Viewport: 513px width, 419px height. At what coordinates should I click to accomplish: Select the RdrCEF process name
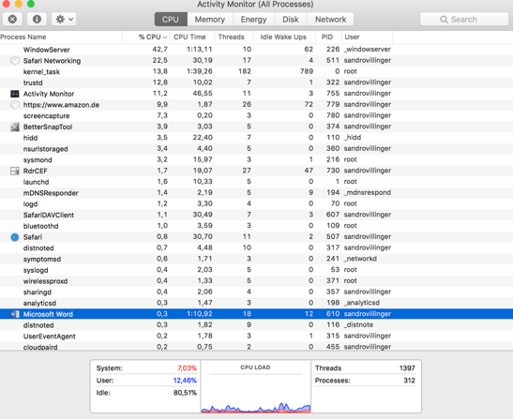click(35, 171)
